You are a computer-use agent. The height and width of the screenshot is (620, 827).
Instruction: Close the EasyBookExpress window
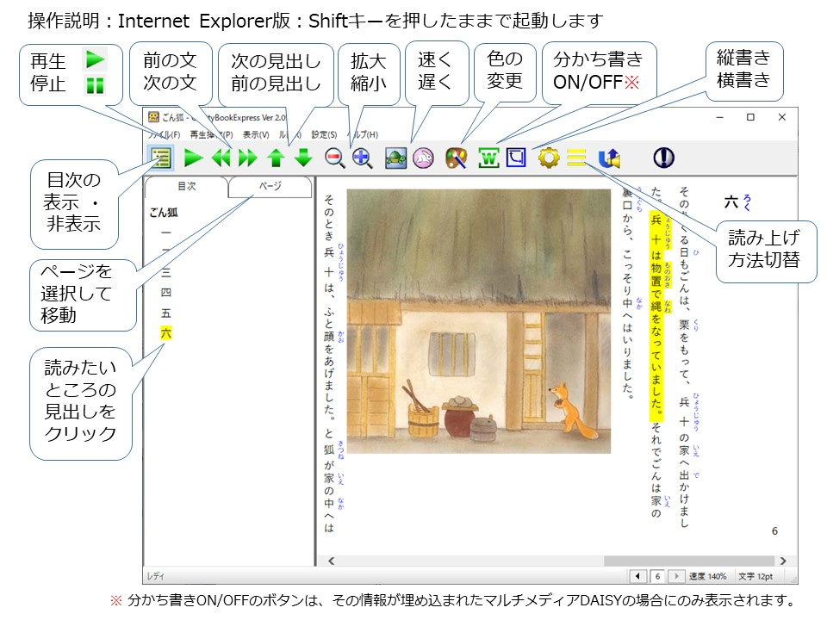(x=781, y=117)
